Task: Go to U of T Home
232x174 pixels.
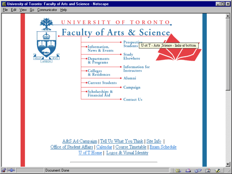Action: 90,153
